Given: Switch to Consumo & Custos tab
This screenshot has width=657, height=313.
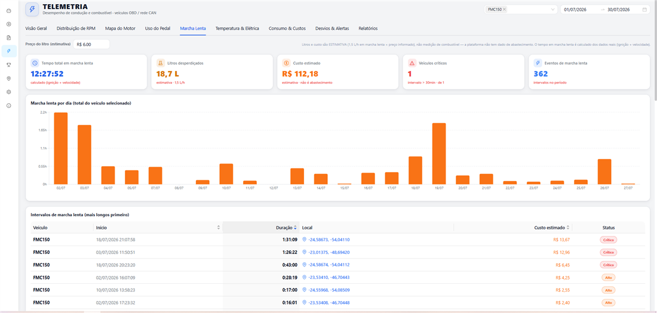Looking at the screenshot, I should tap(287, 29).
